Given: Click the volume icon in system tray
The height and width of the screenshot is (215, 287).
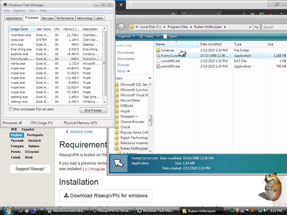Looking at the screenshot, I should pyautogui.click(x=265, y=211).
